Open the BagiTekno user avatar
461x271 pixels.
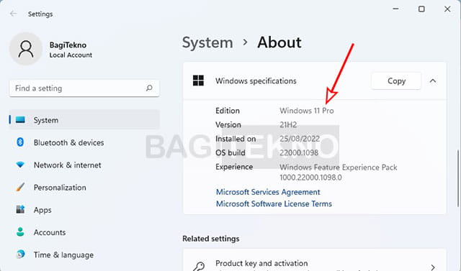26,49
